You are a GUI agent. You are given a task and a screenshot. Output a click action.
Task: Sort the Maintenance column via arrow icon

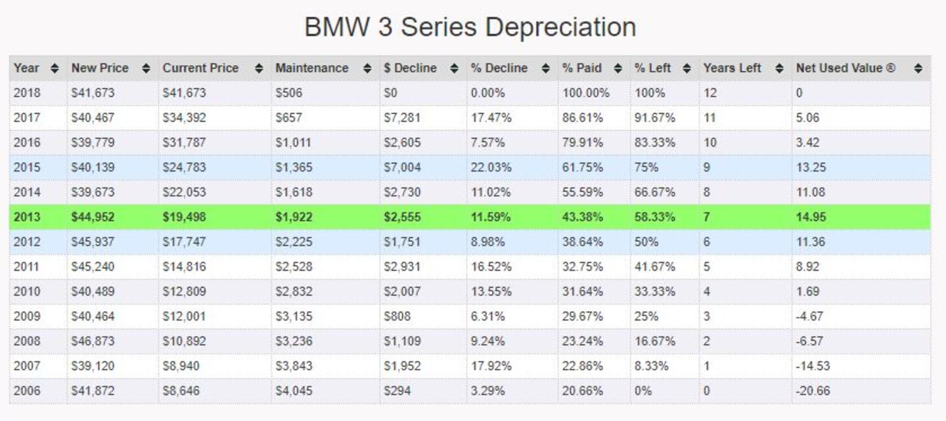click(367, 68)
